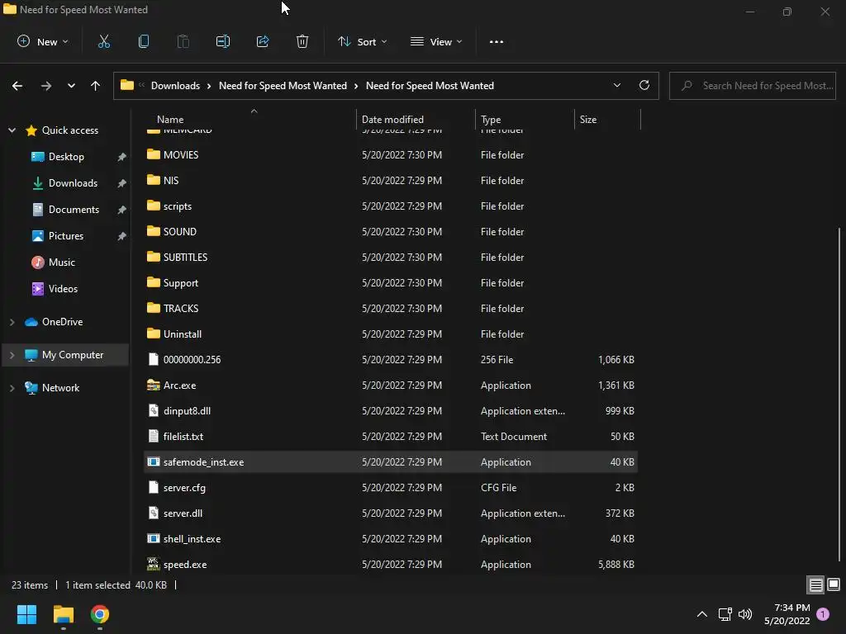Screen dimensions: 846x634
Task: Select the filelist.txt row
Action: (x=391, y=436)
